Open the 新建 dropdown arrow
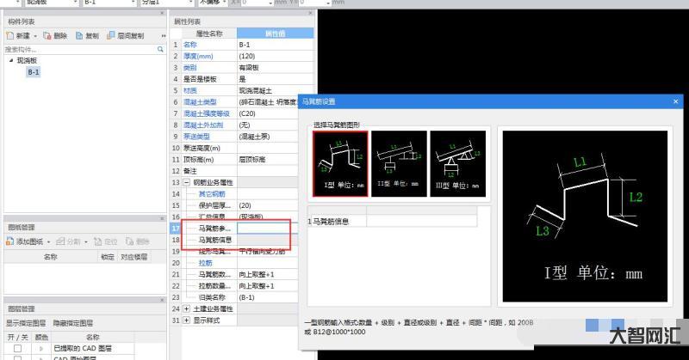 pos(35,36)
